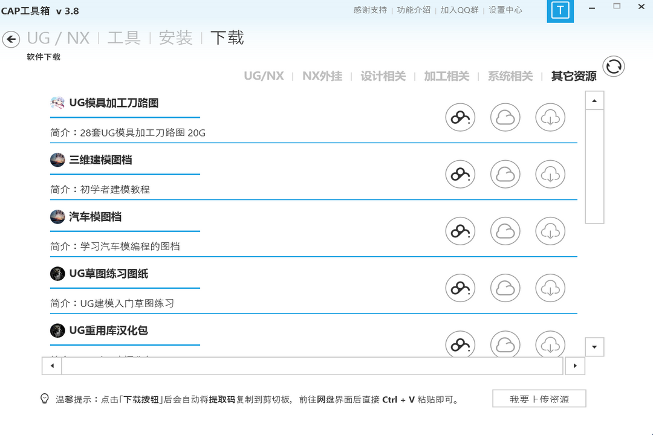
Task: Click the 功能介绍 link
Action: (415, 10)
